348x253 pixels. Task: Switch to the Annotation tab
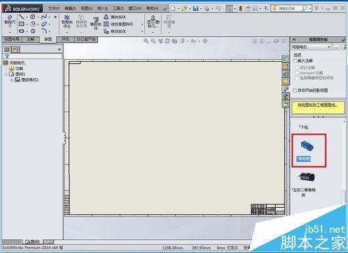31,40
